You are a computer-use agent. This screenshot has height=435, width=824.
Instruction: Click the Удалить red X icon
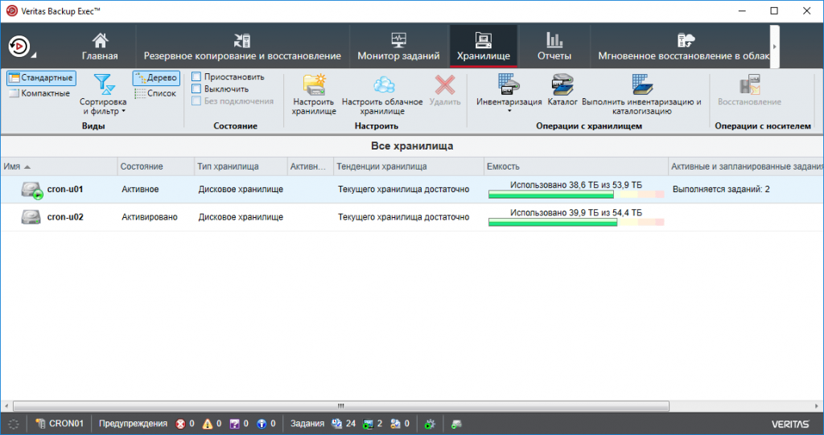coord(444,84)
